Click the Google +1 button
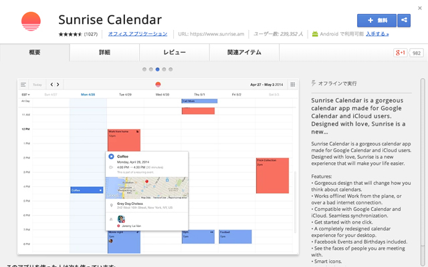The image size is (428, 267). click(400, 53)
